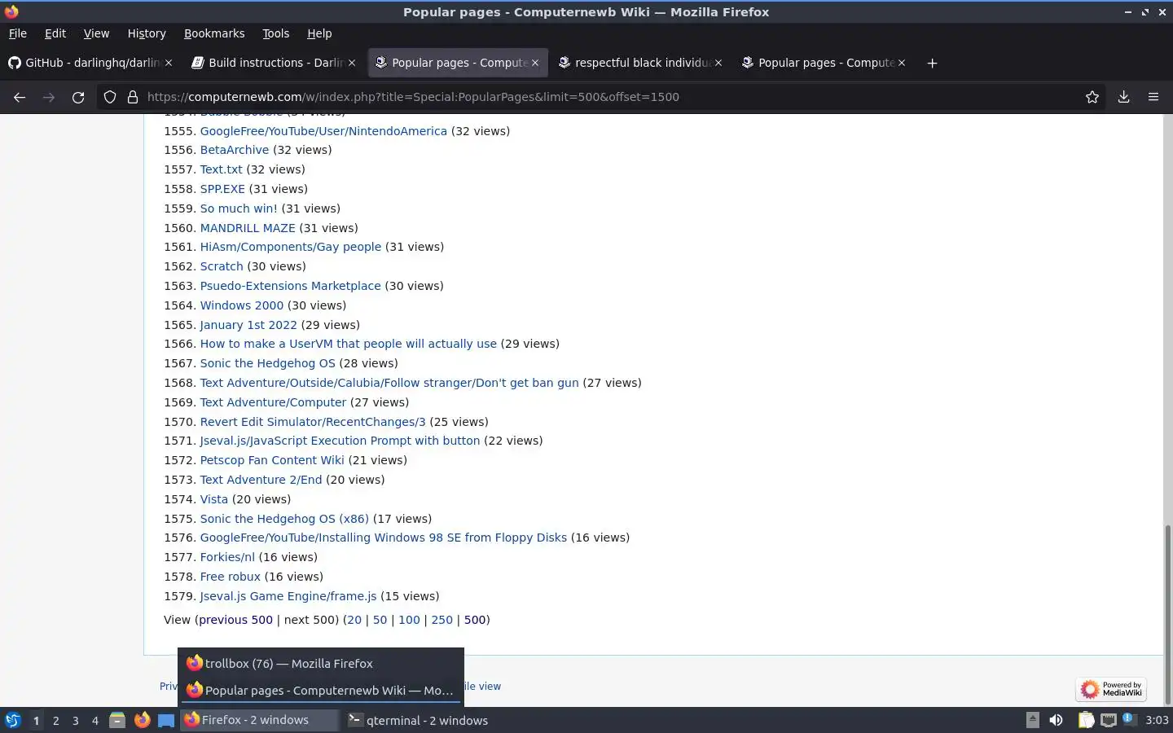Open the Scratch page link

coord(222,266)
